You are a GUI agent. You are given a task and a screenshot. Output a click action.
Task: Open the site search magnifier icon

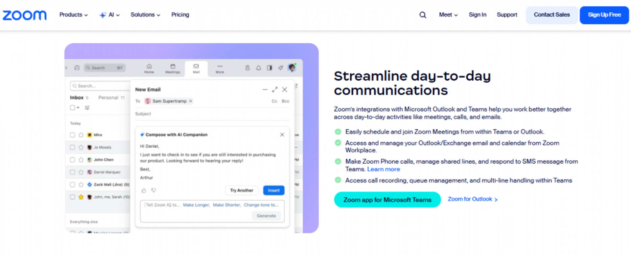[x=423, y=15]
